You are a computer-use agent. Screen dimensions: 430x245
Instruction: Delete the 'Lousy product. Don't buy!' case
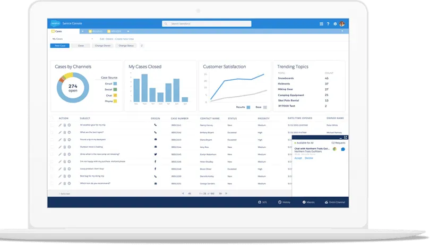(65, 169)
